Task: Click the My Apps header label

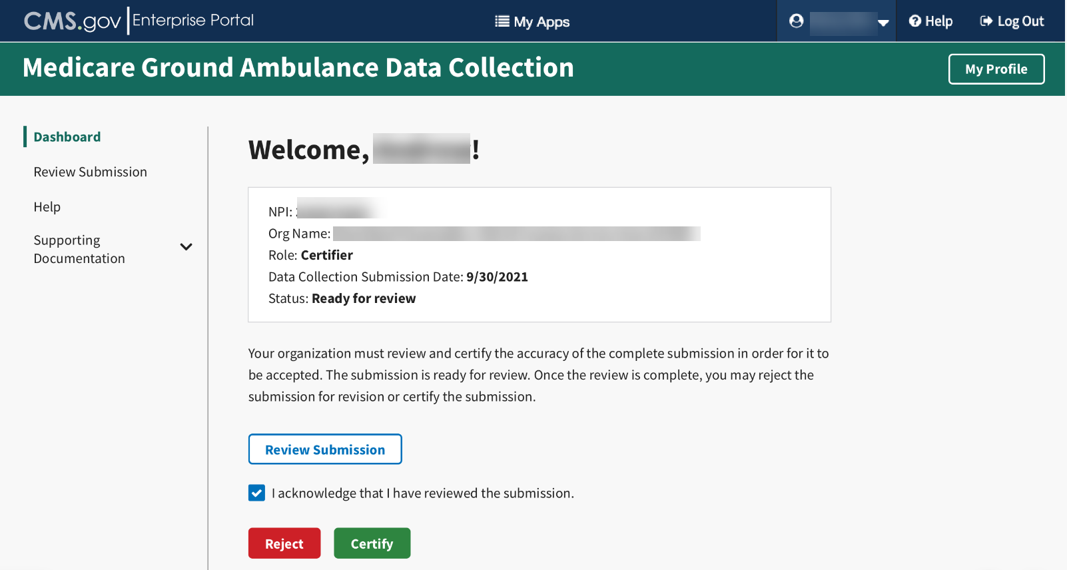Action: [x=541, y=22]
